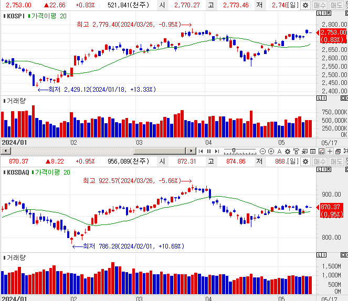Click KOSPI 거래량 volume panel label
Screen dimensions: 348x301
point(16,101)
